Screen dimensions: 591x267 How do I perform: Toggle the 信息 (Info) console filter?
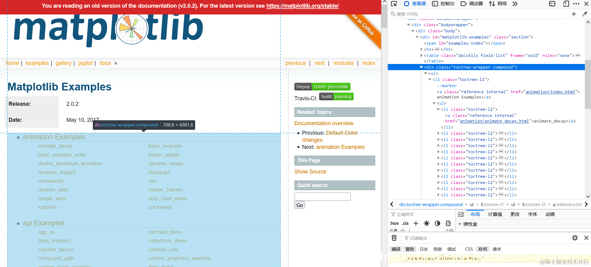[437, 249]
